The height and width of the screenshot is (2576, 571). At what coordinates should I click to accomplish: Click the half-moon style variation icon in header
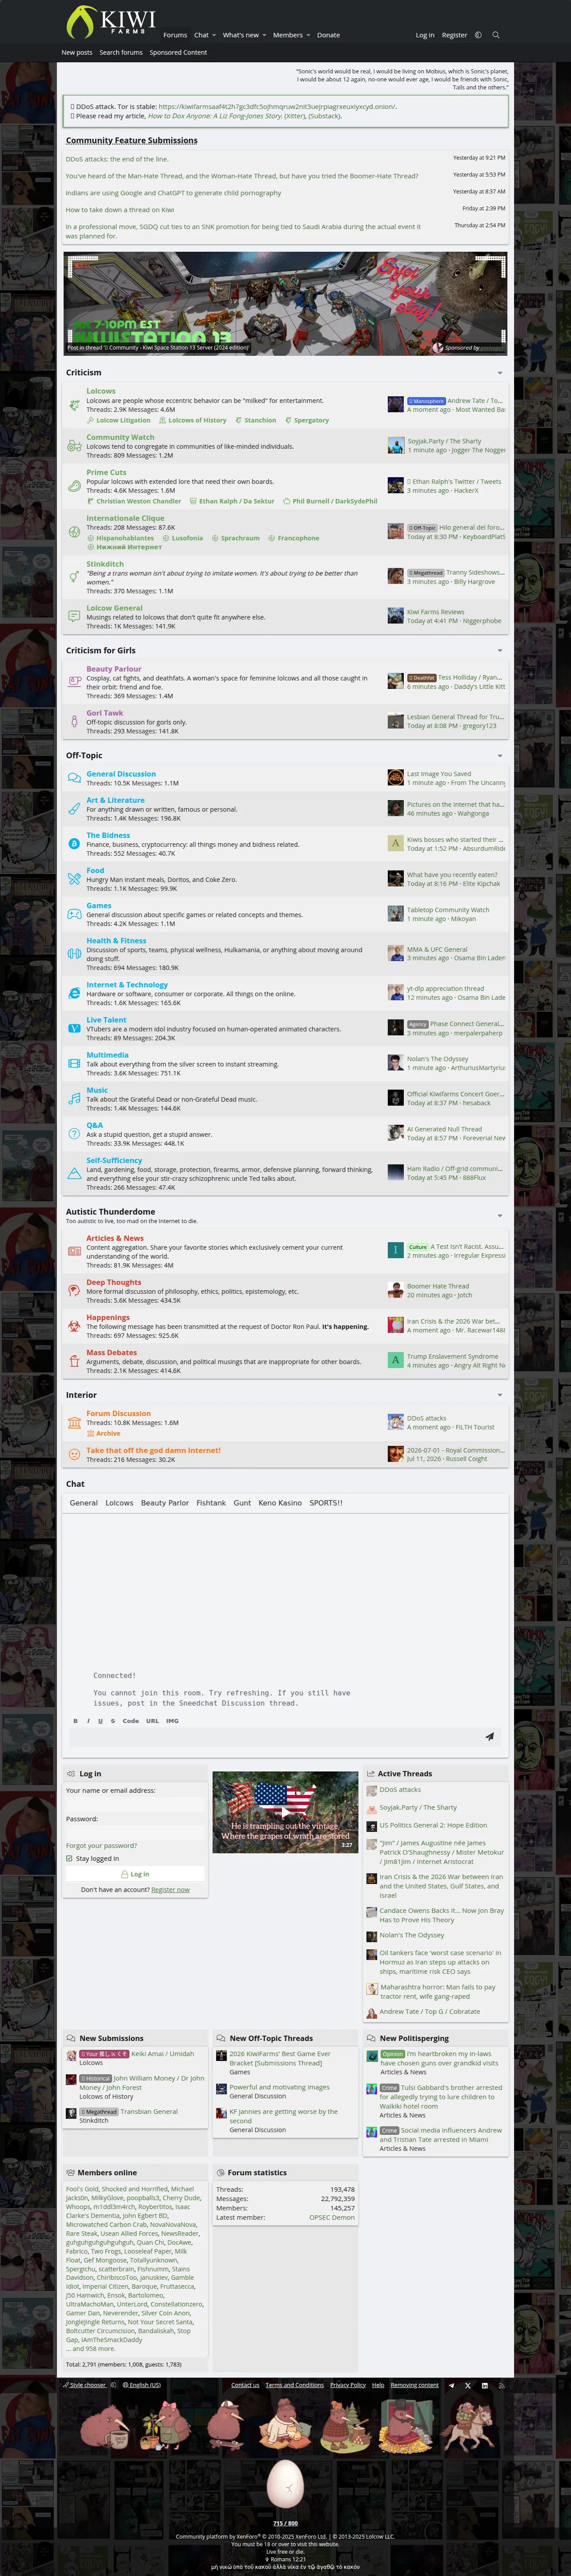point(478,35)
